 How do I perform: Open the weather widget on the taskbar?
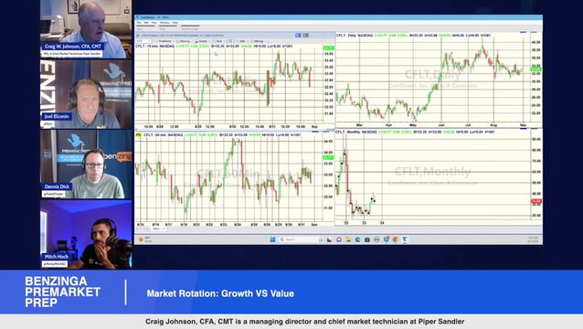tap(144, 239)
